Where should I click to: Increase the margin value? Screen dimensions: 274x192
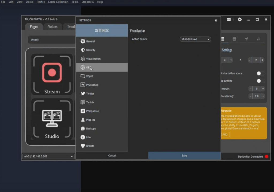(x=263, y=89)
